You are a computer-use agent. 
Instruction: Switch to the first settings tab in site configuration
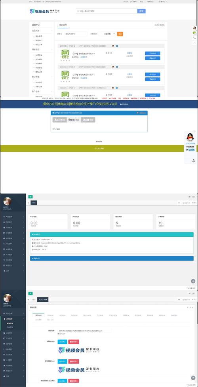(x=38, y=315)
